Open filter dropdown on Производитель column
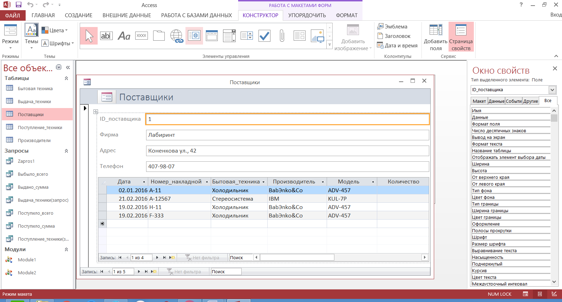562x302 pixels. click(x=323, y=182)
